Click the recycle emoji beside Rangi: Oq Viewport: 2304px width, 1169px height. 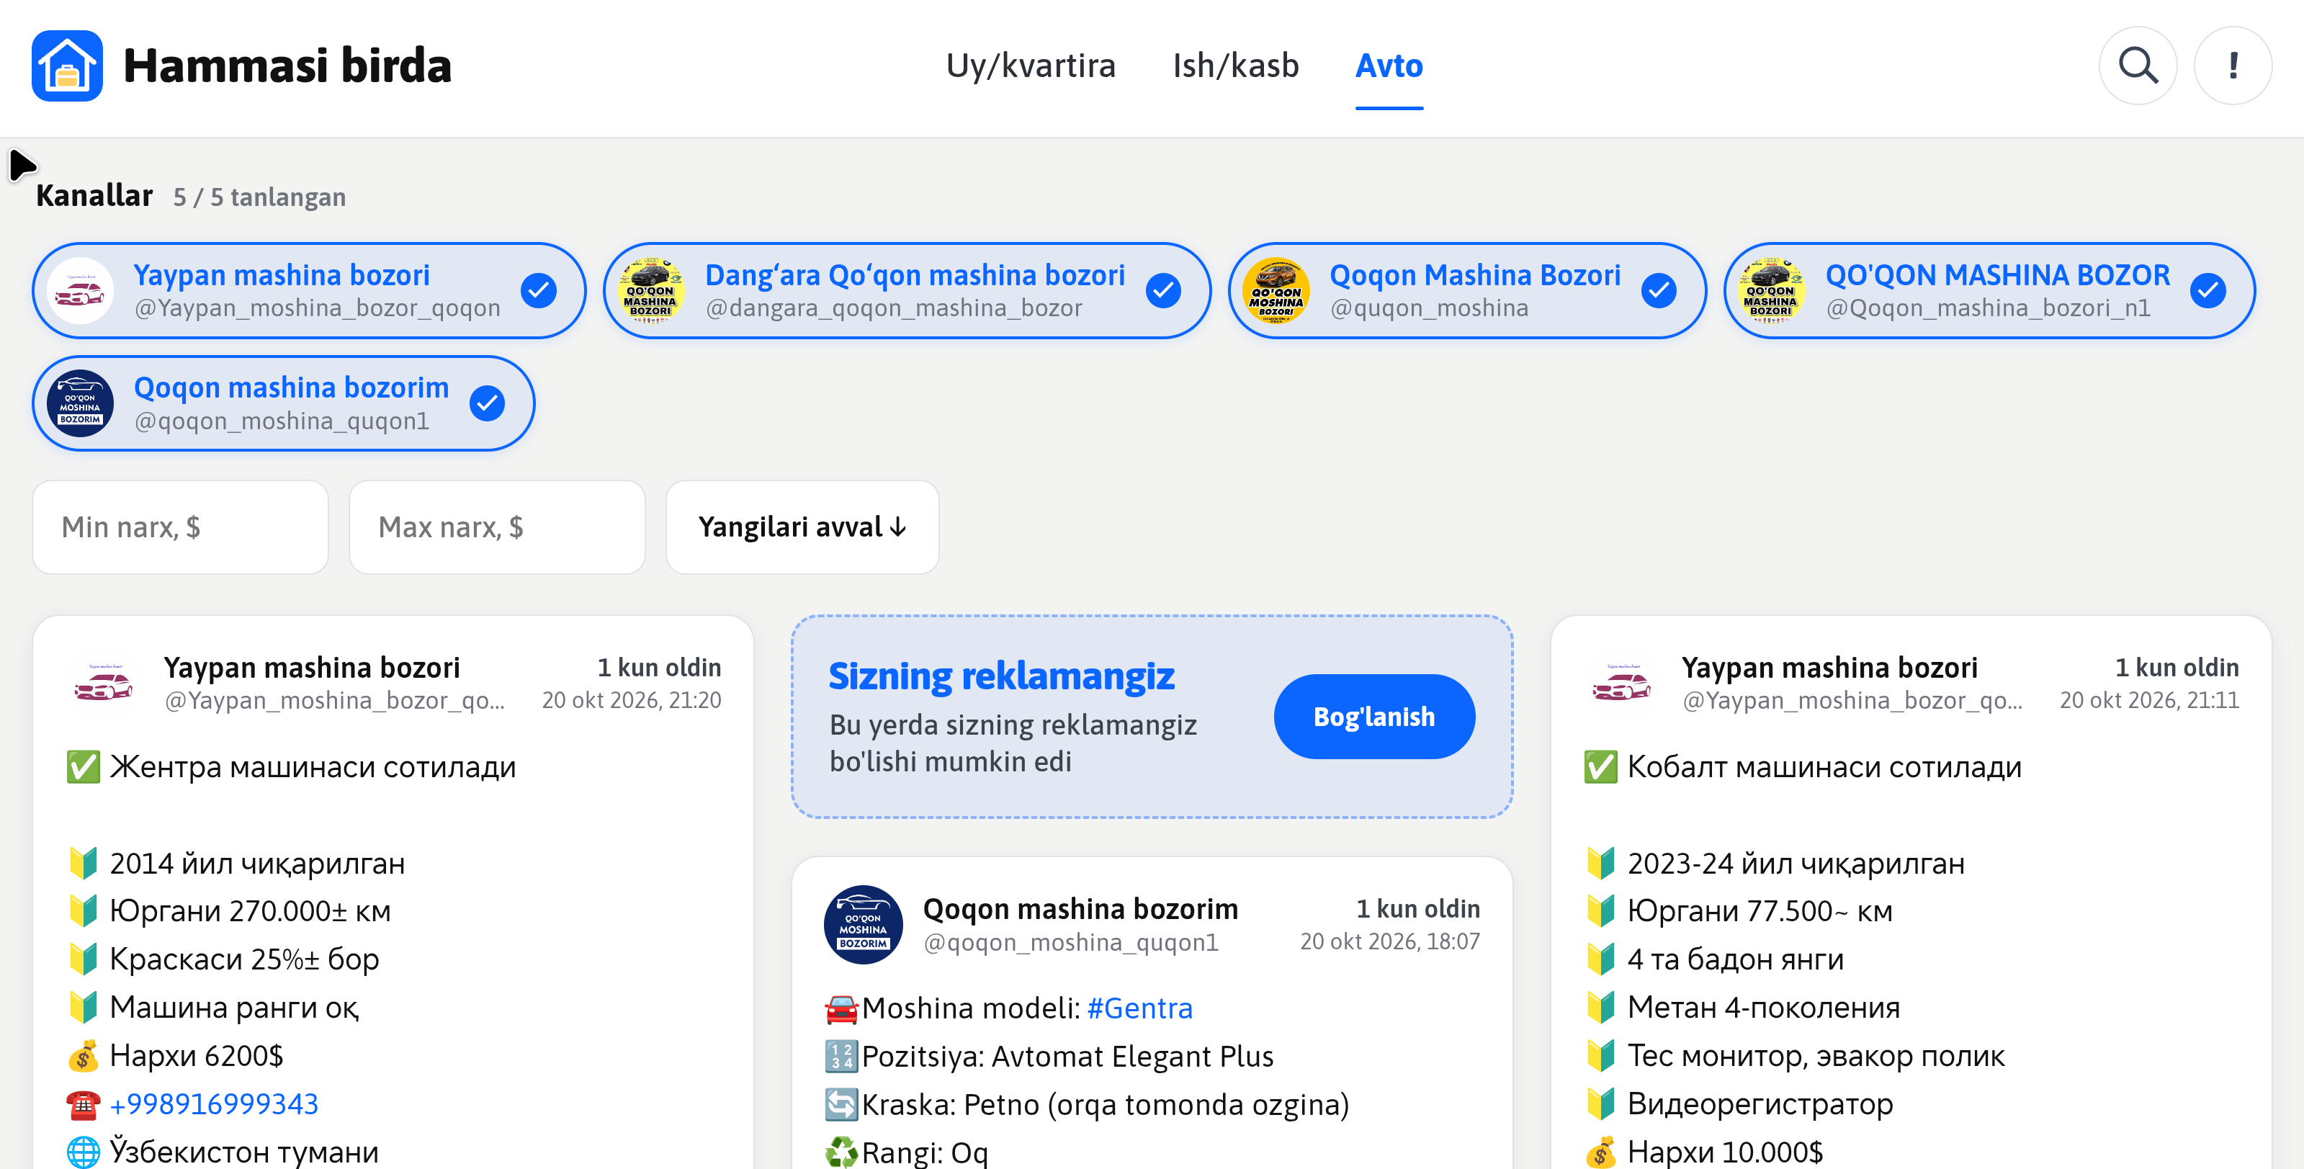pos(842,1153)
